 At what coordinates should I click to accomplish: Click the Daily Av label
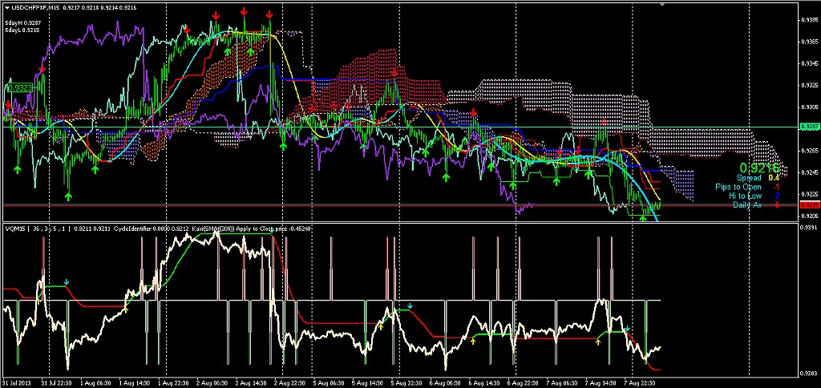(746, 205)
